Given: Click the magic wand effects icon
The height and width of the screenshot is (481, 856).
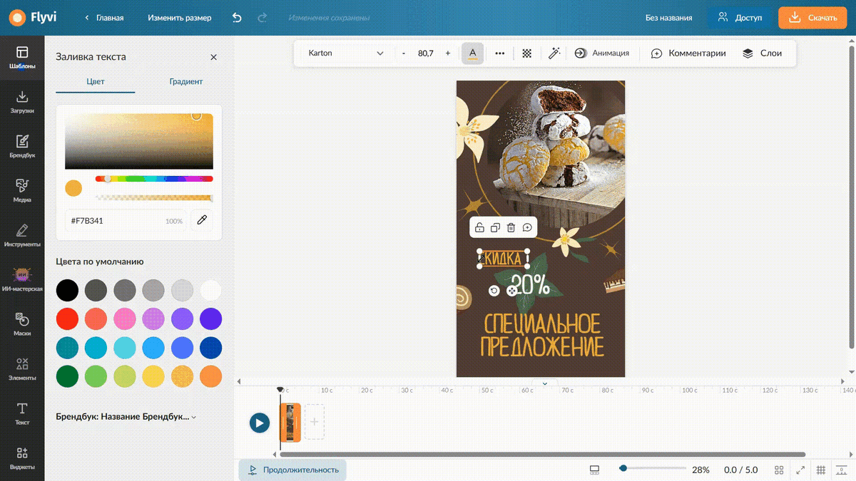Looking at the screenshot, I should (554, 53).
